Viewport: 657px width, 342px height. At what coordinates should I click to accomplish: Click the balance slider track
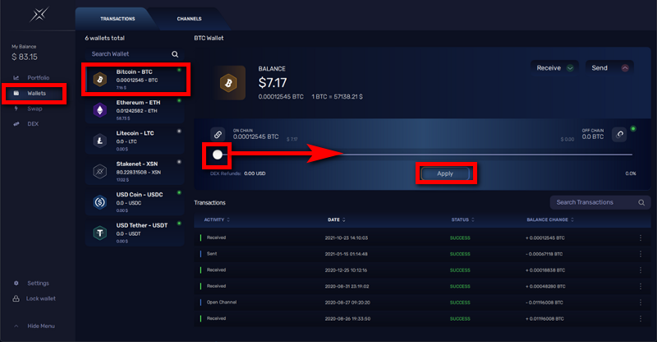[423, 155]
